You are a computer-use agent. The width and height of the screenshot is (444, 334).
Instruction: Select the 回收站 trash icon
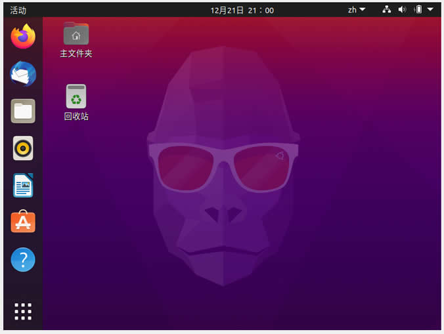(76, 96)
